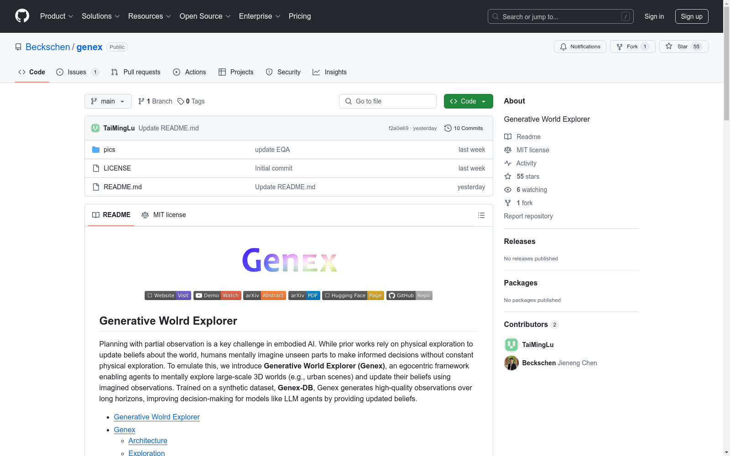Open Beckschen contributor avatar

[x=511, y=363]
